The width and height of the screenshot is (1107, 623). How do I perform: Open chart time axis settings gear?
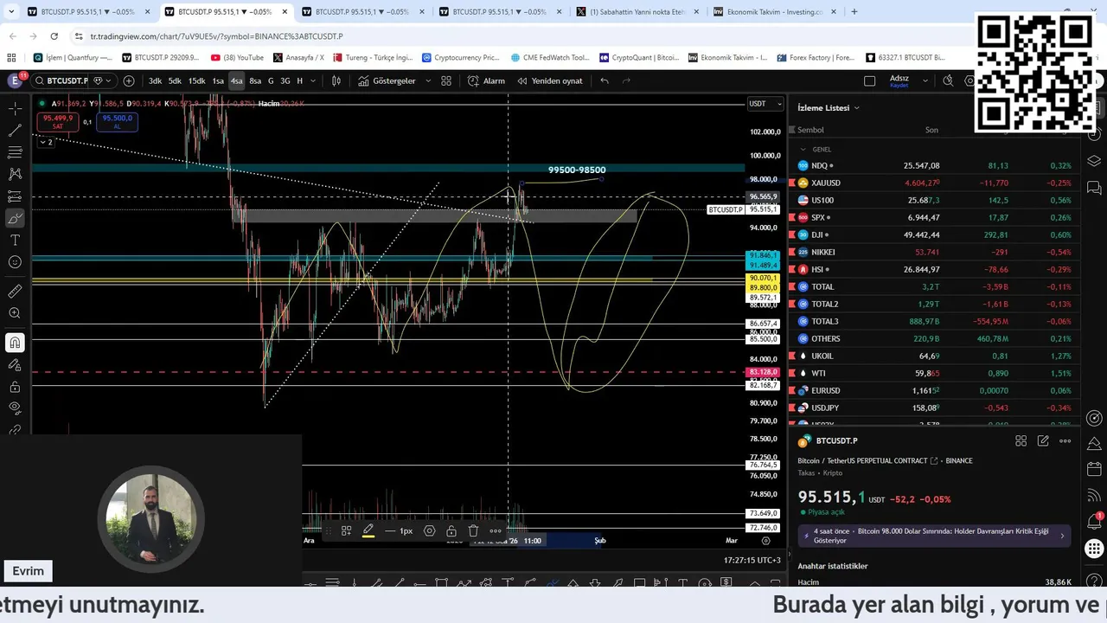tap(765, 540)
